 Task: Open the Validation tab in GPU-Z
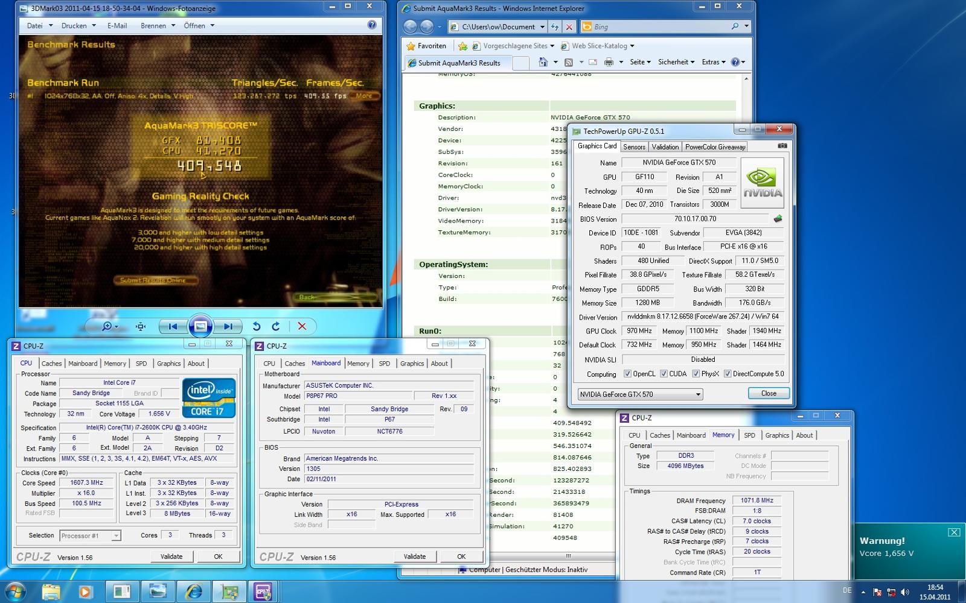665,147
